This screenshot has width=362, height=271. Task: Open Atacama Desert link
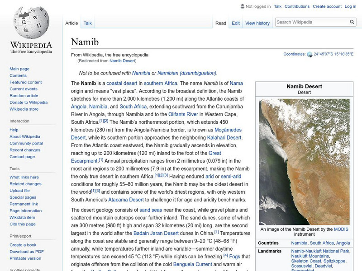(126, 200)
